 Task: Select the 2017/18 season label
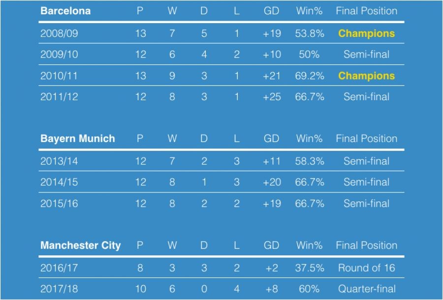[x=59, y=289]
